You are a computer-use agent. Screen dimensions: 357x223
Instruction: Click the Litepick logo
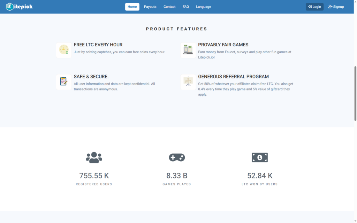19,7
